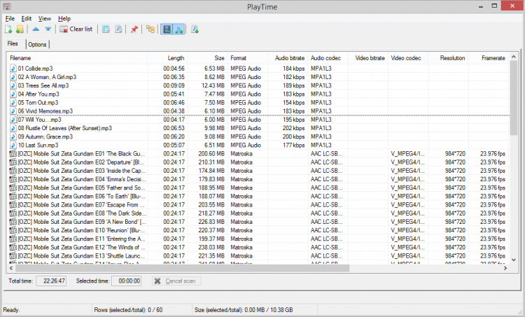Click the Rows selected/total status entry

[128, 310]
